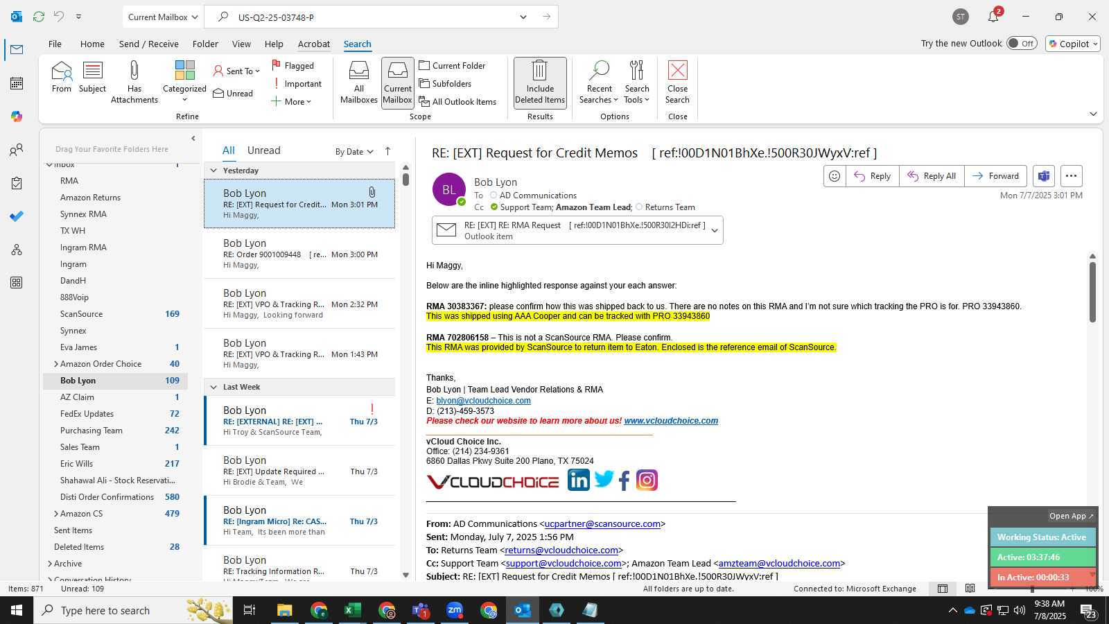Click the reading pane scrollbar thumb
This screenshot has width=1109, height=624.
tap(1092, 291)
